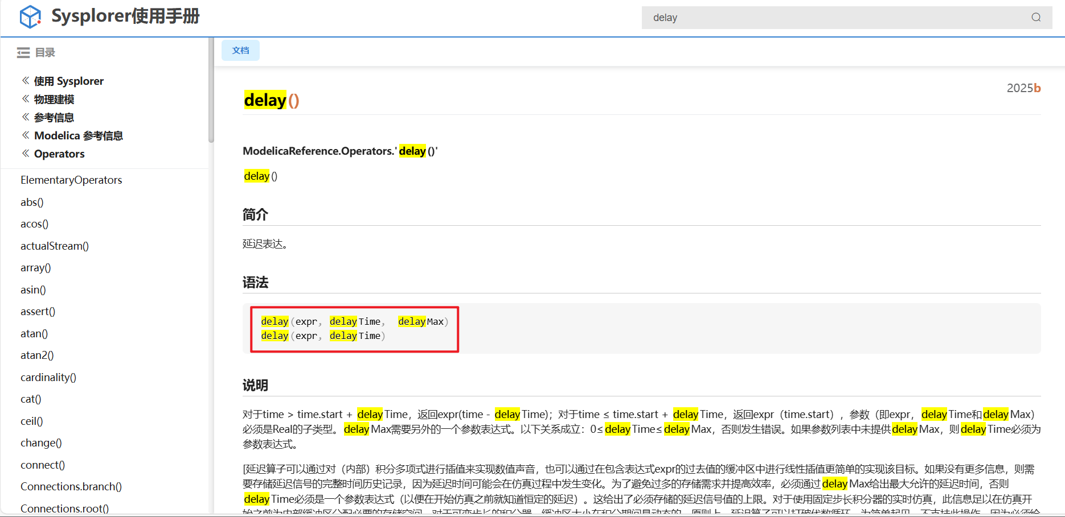
Task: Open 使用 Sysplorer in the table of contents
Action: click(69, 81)
